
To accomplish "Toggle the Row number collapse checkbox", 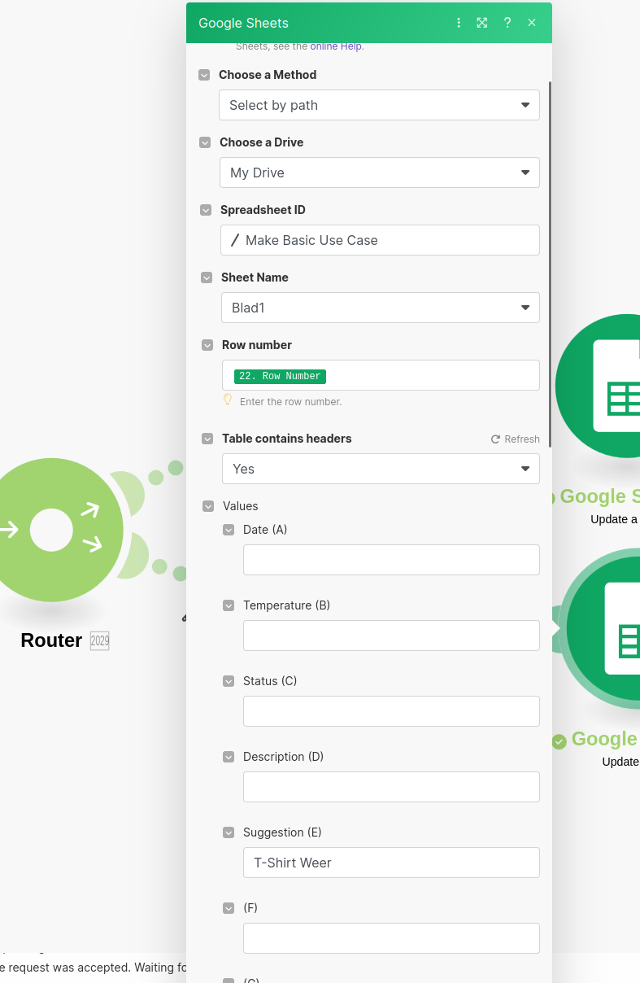I will tap(207, 345).
